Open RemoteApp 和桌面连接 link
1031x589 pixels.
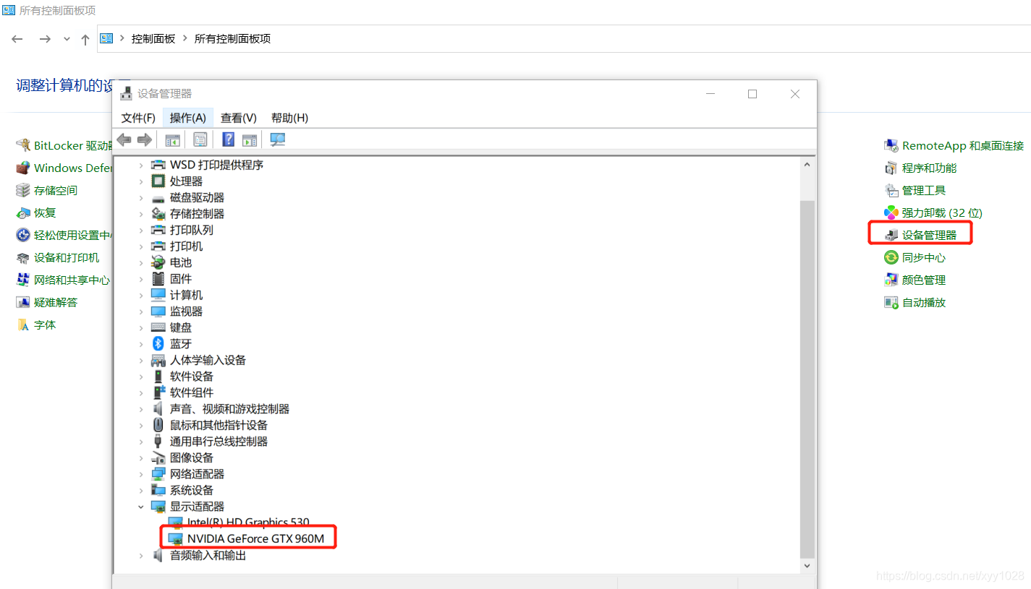[963, 146]
